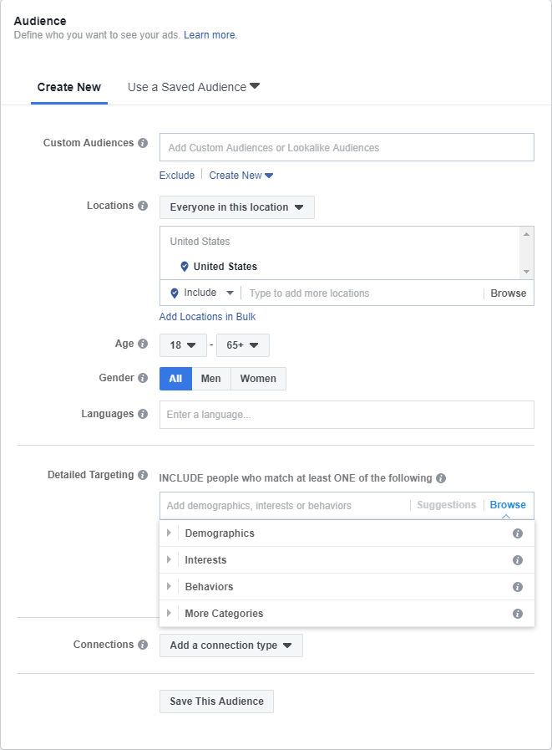Screen dimensions: 552x750
Task: Click info icon on Behaviors row
Action: point(518,587)
